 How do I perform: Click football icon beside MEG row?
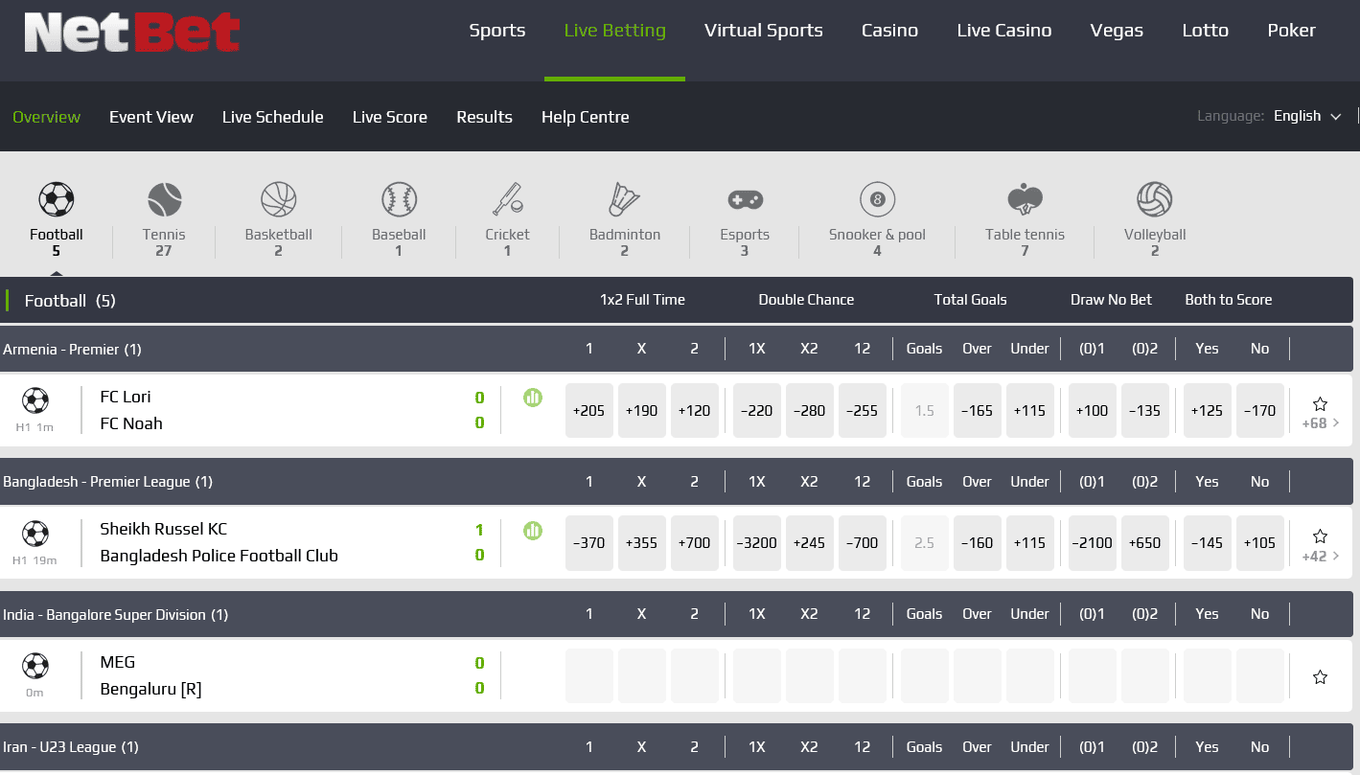point(35,666)
